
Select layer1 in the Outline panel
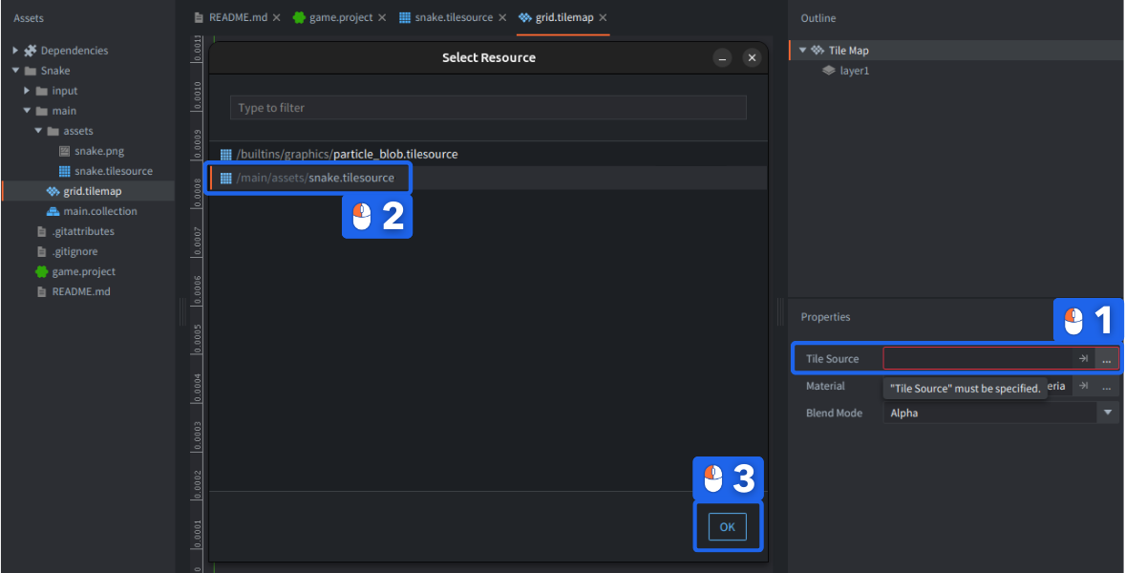pyautogui.click(x=854, y=71)
